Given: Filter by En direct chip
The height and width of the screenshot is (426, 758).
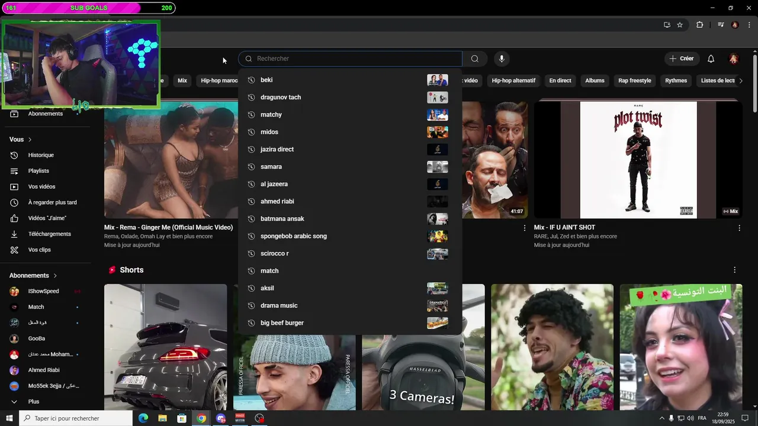Looking at the screenshot, I should coord(560,80).
